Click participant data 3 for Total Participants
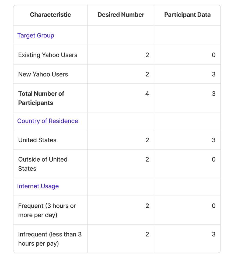 [214, 94]
